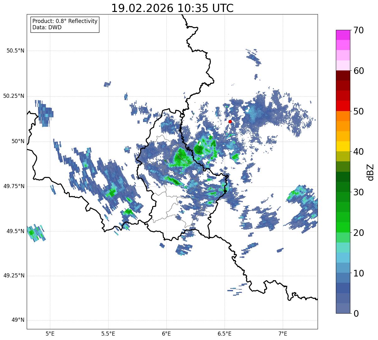This screenshot has width=378, height=340.
Task: Click the 50.25°N latitude label
Action: pyautogui.click(x=14, y=96)
